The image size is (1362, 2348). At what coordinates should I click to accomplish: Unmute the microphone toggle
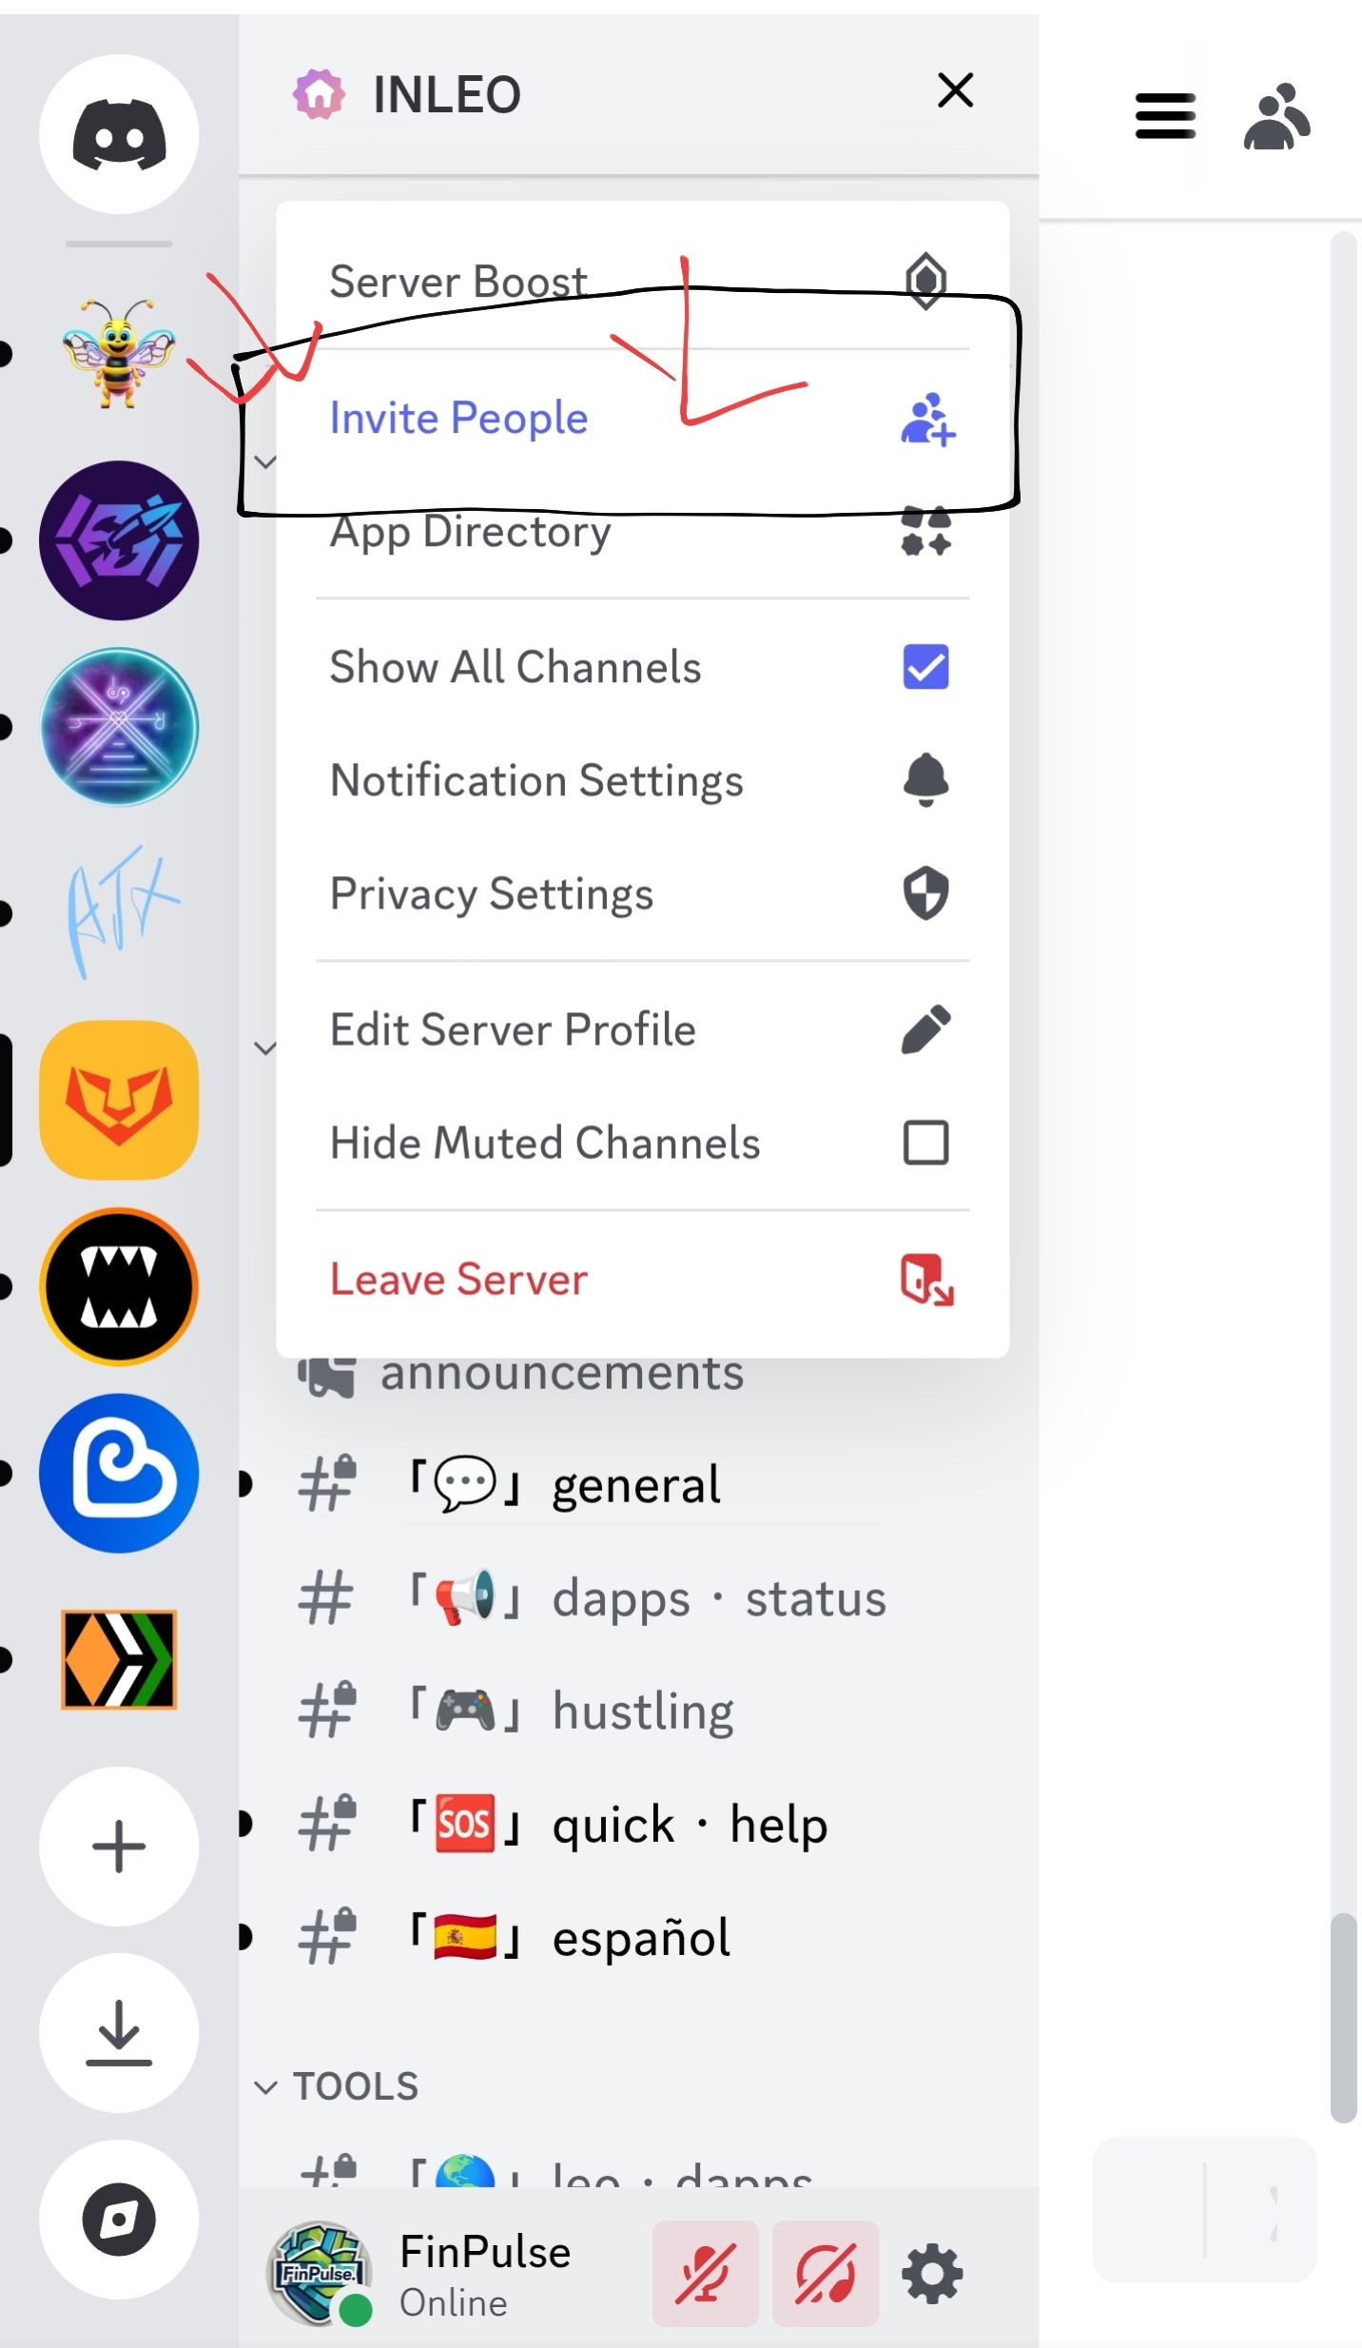point(705,2274)
